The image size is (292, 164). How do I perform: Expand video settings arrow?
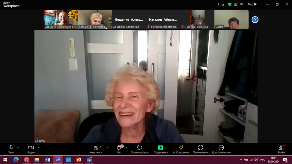[x=39, y=148]
